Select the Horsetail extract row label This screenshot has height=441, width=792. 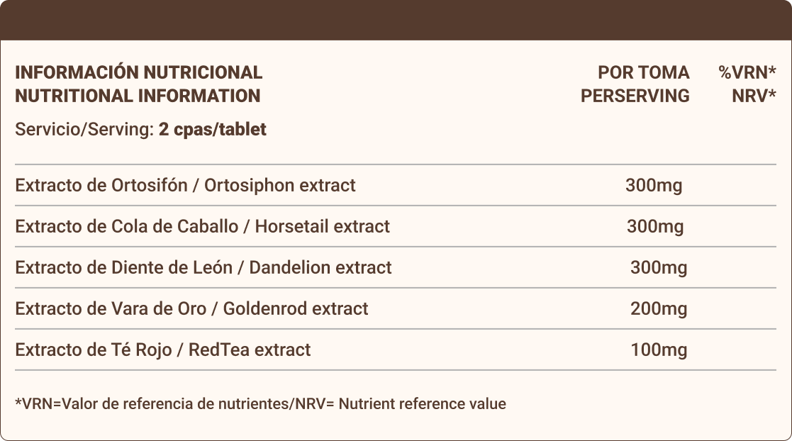(202, 227)
